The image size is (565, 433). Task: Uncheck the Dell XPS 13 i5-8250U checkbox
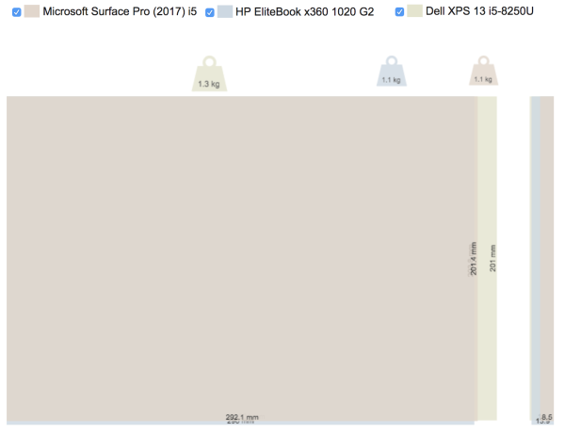pyautogui.click(x=399, y=12)
